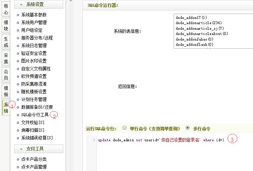This screenshot has height=171, width=253.
Task: Click the 系统 vertical tab
Action: 6,108
